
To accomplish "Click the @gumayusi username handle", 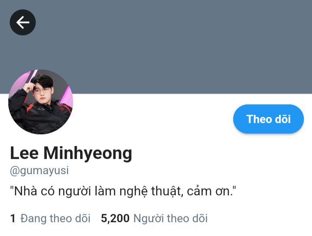I will tap(39, 171).
